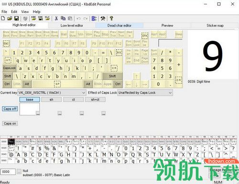The height and width of the screenshot is (184, 239).
Task: Click the Paste clipboard icon
Action: [x=70, y=18]
